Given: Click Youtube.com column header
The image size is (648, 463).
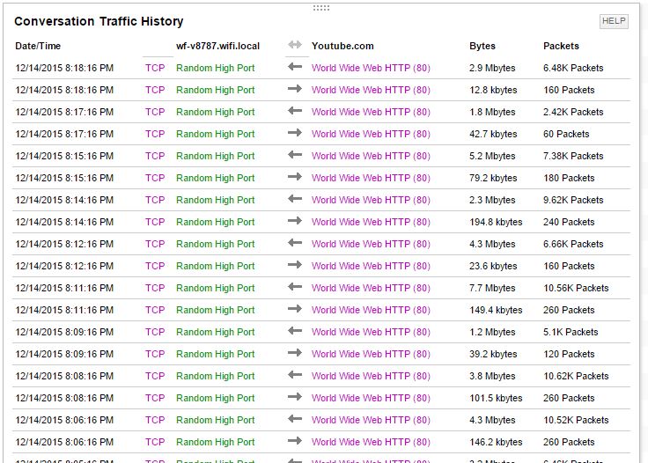Looking at the screenshot, I should (x=342, y=46).
